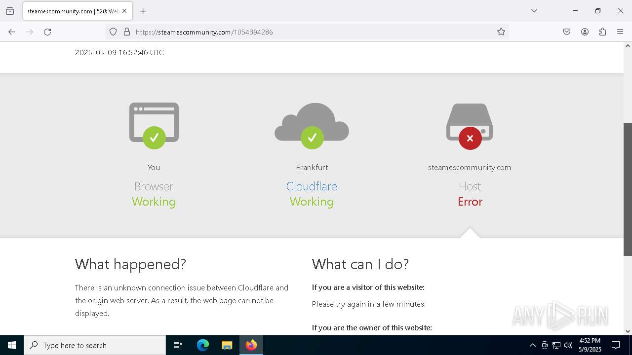Click the browser window status icon

154,125
